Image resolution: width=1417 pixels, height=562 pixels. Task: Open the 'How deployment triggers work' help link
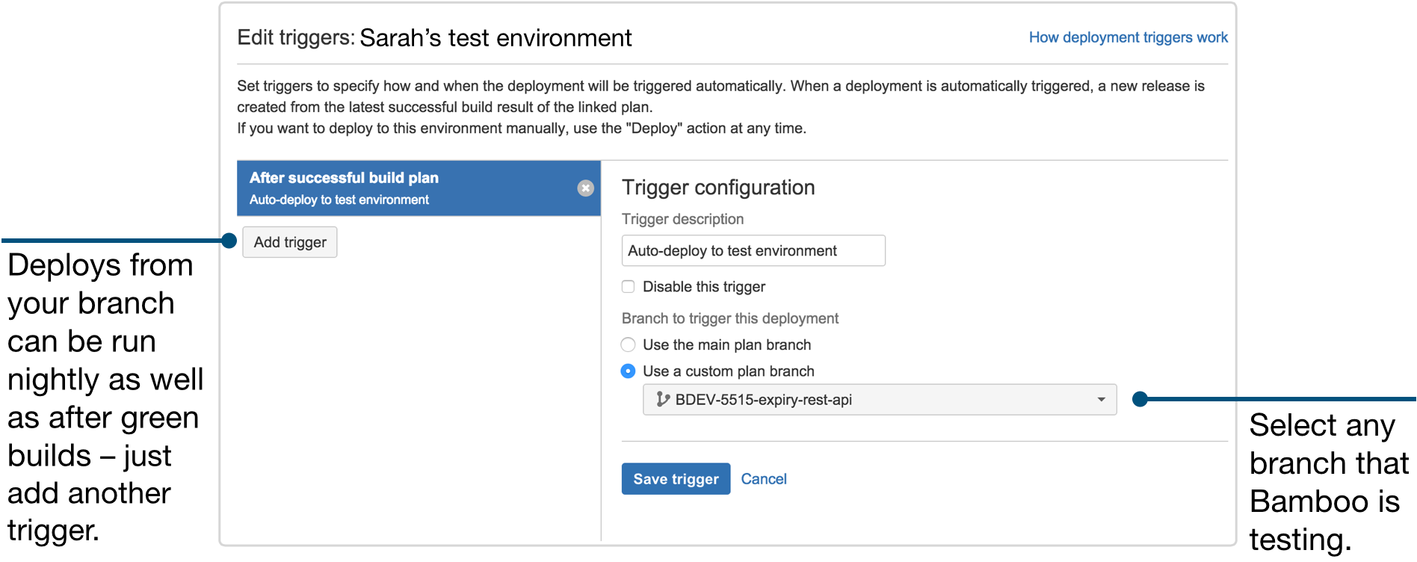1128,37
